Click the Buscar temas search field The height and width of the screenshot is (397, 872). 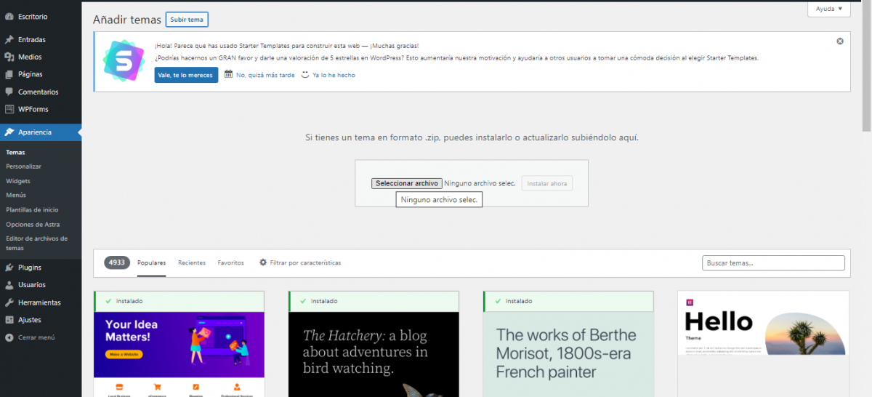click(x=773, y=262)
